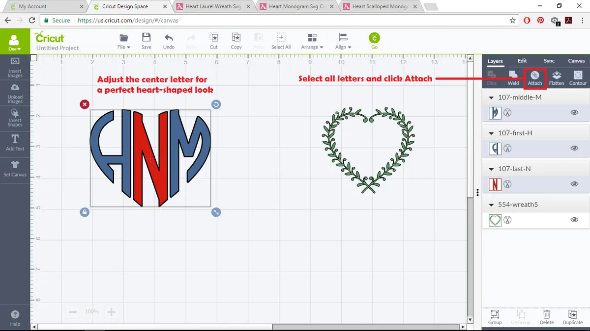
Task: Copy the selected object
Action: point(236,41)
